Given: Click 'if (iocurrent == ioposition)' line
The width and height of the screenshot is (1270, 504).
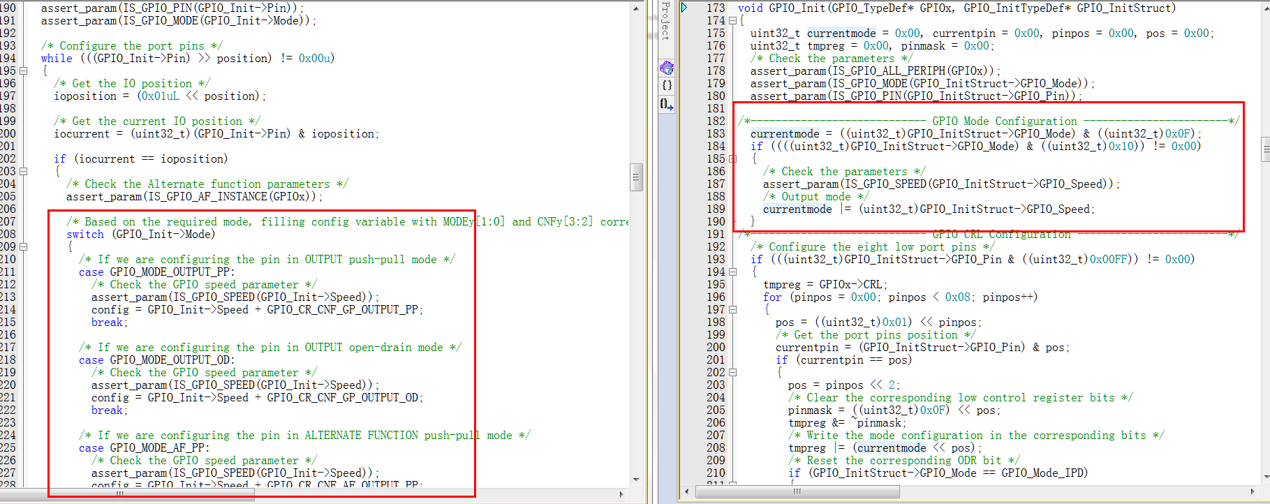Looking at the screenshot, I should (141, 159).
